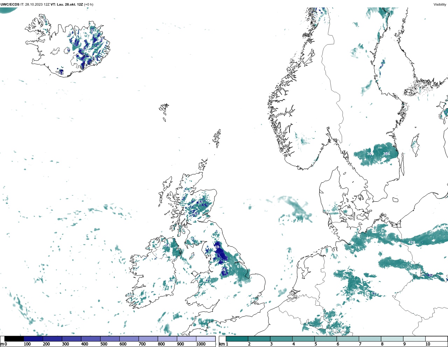Click the '309' value over Sweden
Image resolution: width=448 pixels, height=347 pixels.
(x=370, y=154)
